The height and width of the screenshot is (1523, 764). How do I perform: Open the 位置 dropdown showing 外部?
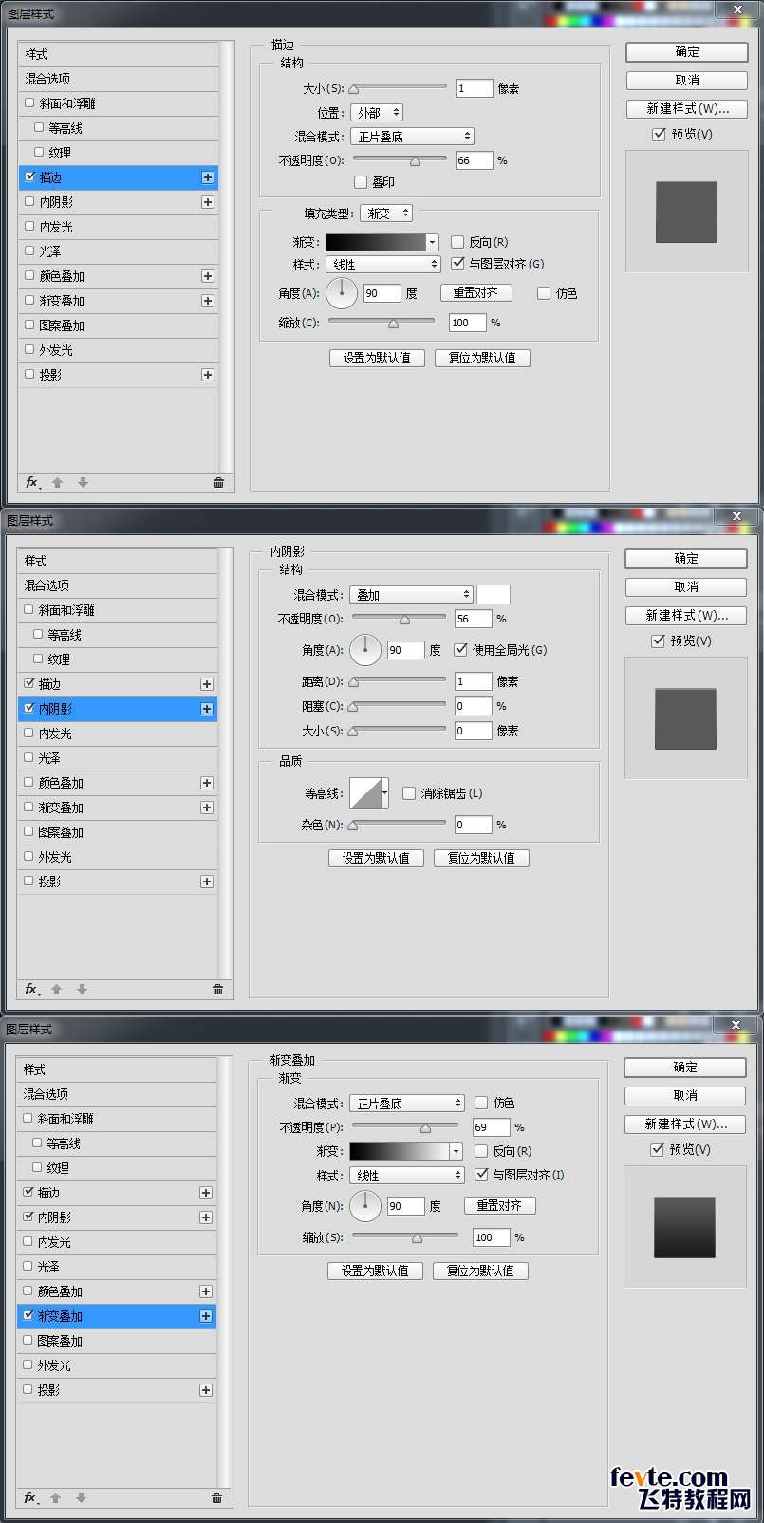pyautogui.click(x=377, y=113)
